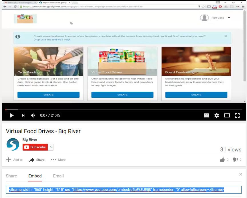
Task: Expand the Ron Cass user dropdown
Action: (x=229, y=18)
